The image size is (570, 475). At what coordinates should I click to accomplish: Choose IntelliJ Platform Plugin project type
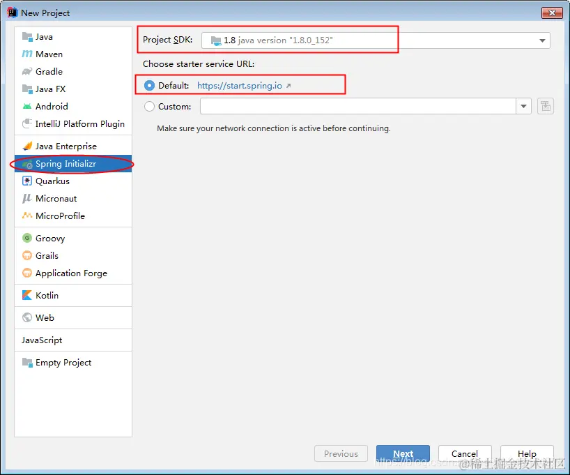pyautogui.click(x=73, y=124)
